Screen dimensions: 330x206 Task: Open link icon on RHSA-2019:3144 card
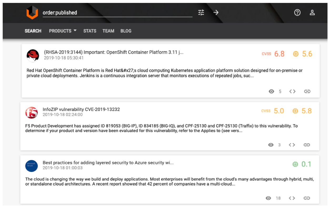pos(307,91)
